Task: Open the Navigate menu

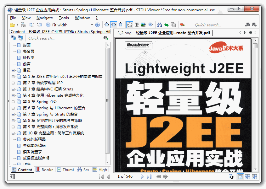Action: 45,18
